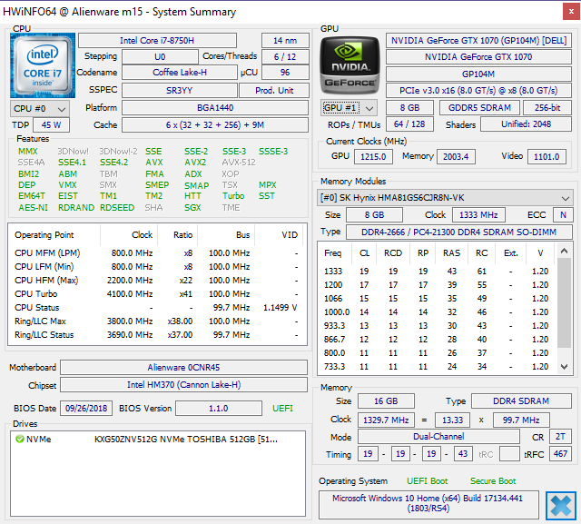Click the Freq column header

pyautogui.click(x=335, y=253)
